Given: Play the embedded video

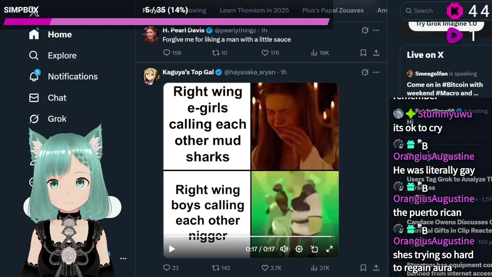Looking at the screenshot, I should point(172,249).
